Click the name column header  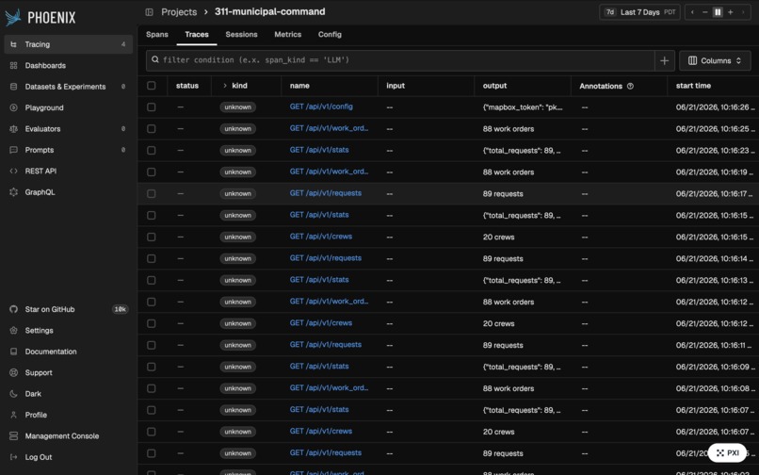tap(299, 86)
